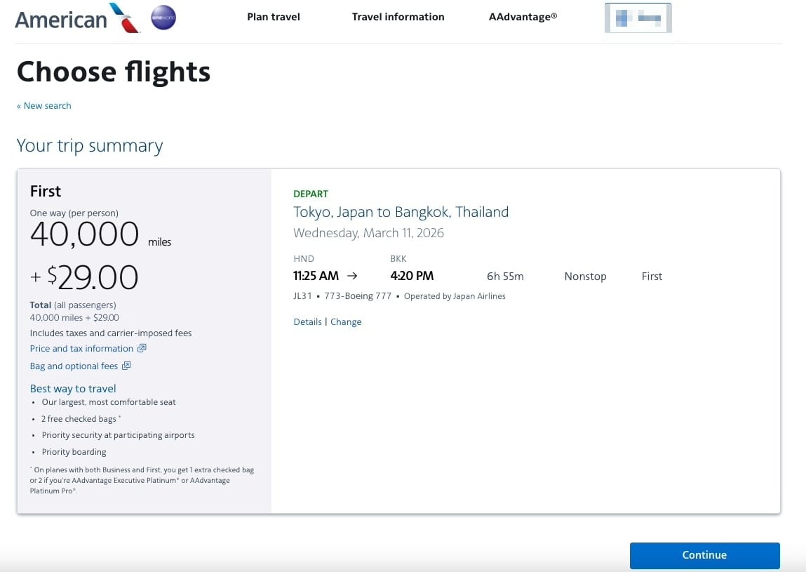This screenshot has width=806, height=572.
Task: Open the Plan travel menu
Action: 273,17
